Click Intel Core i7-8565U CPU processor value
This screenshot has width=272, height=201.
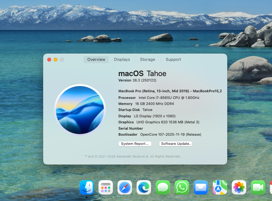point(169,98)
